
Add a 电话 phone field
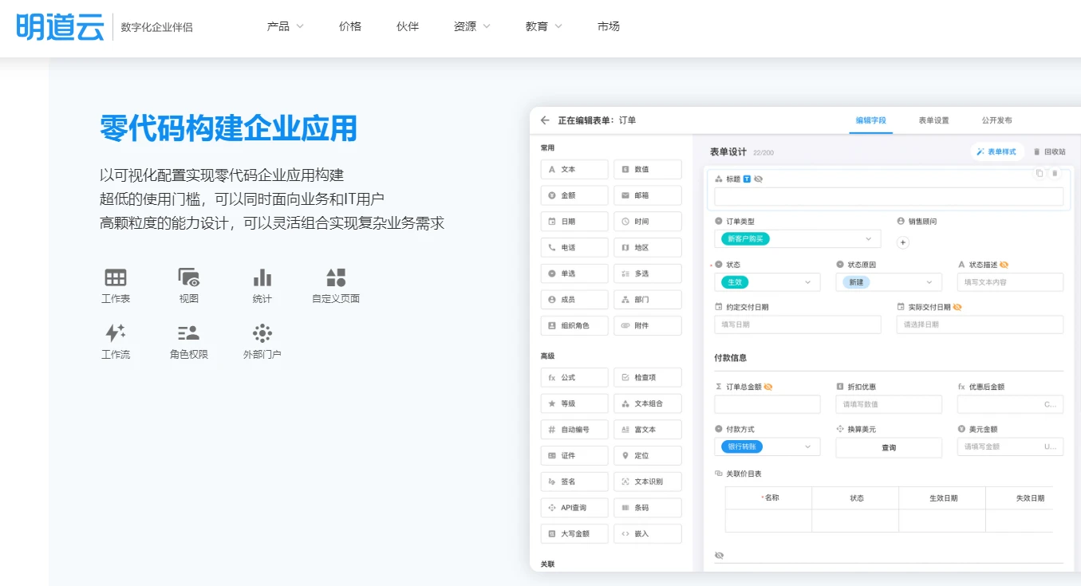click(574, 247)
